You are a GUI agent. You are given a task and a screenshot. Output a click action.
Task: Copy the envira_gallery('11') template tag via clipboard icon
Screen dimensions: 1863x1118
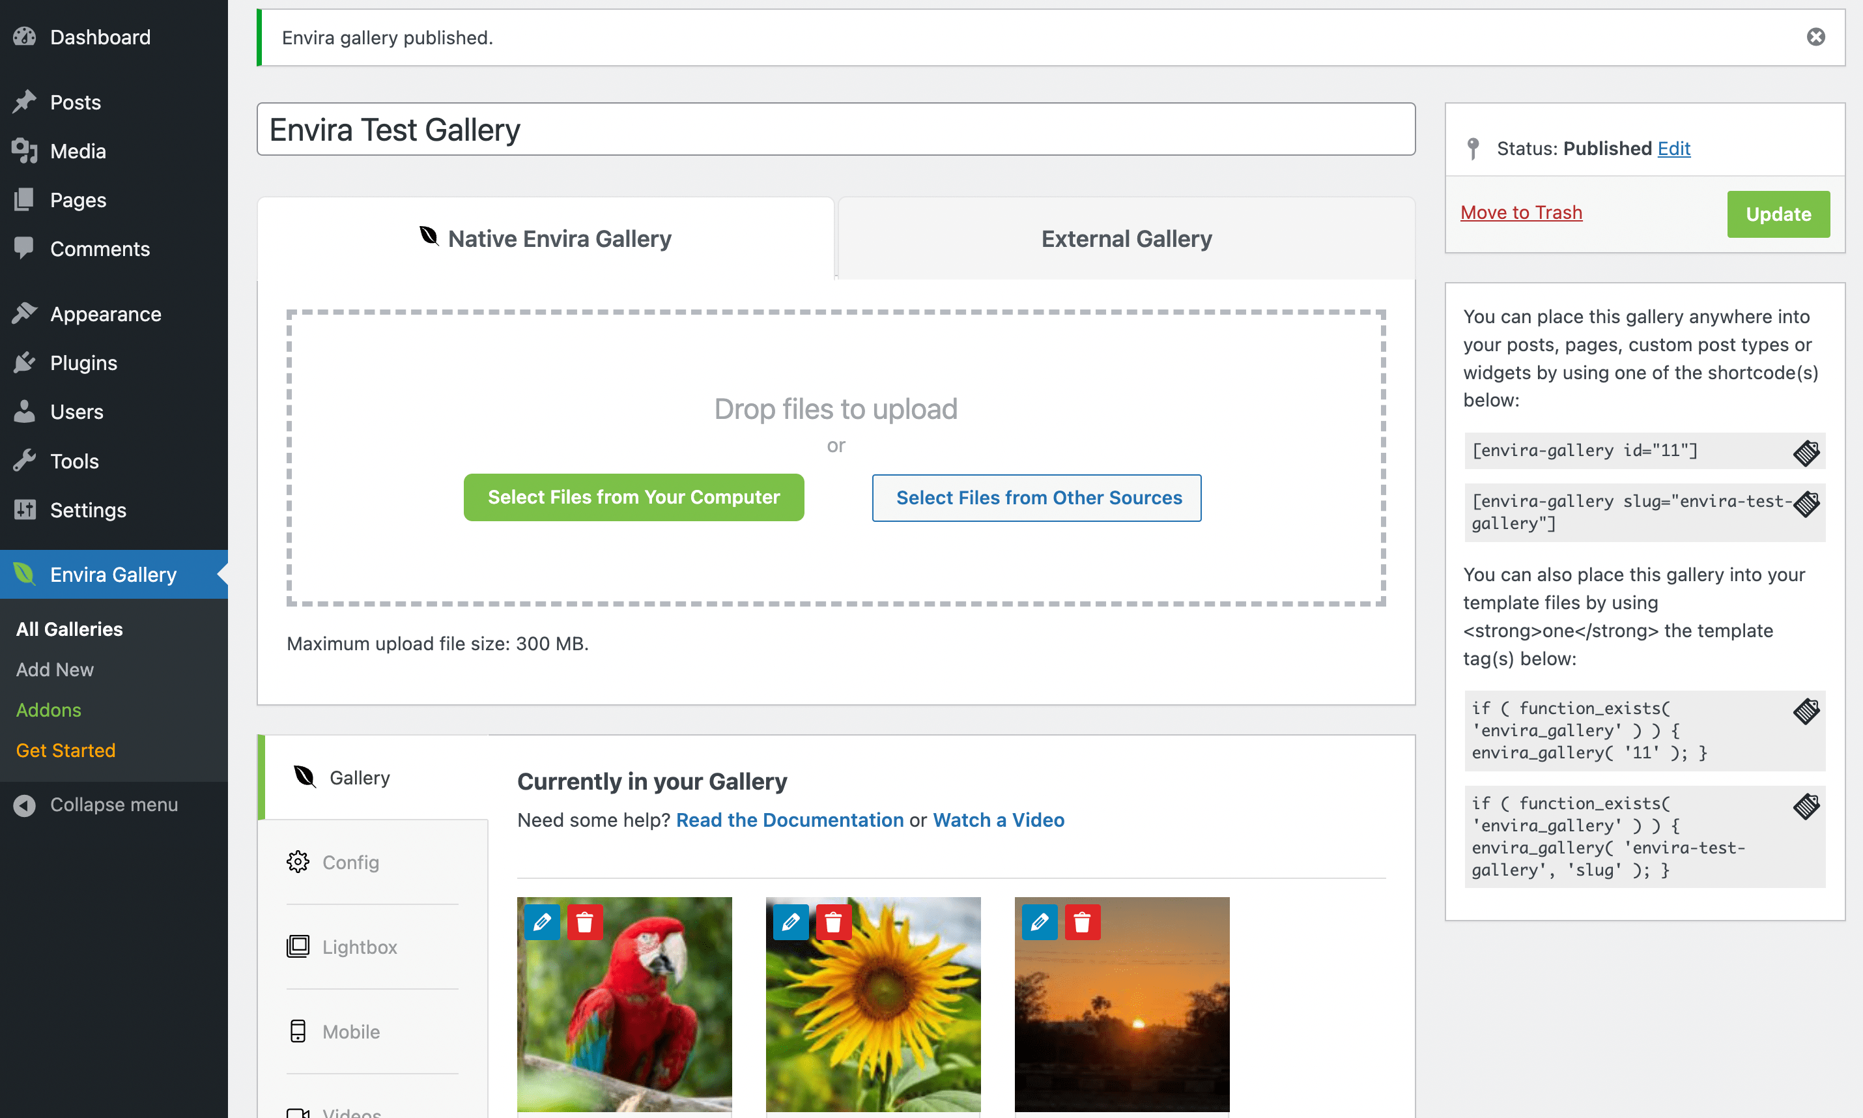click(1806, 710)
